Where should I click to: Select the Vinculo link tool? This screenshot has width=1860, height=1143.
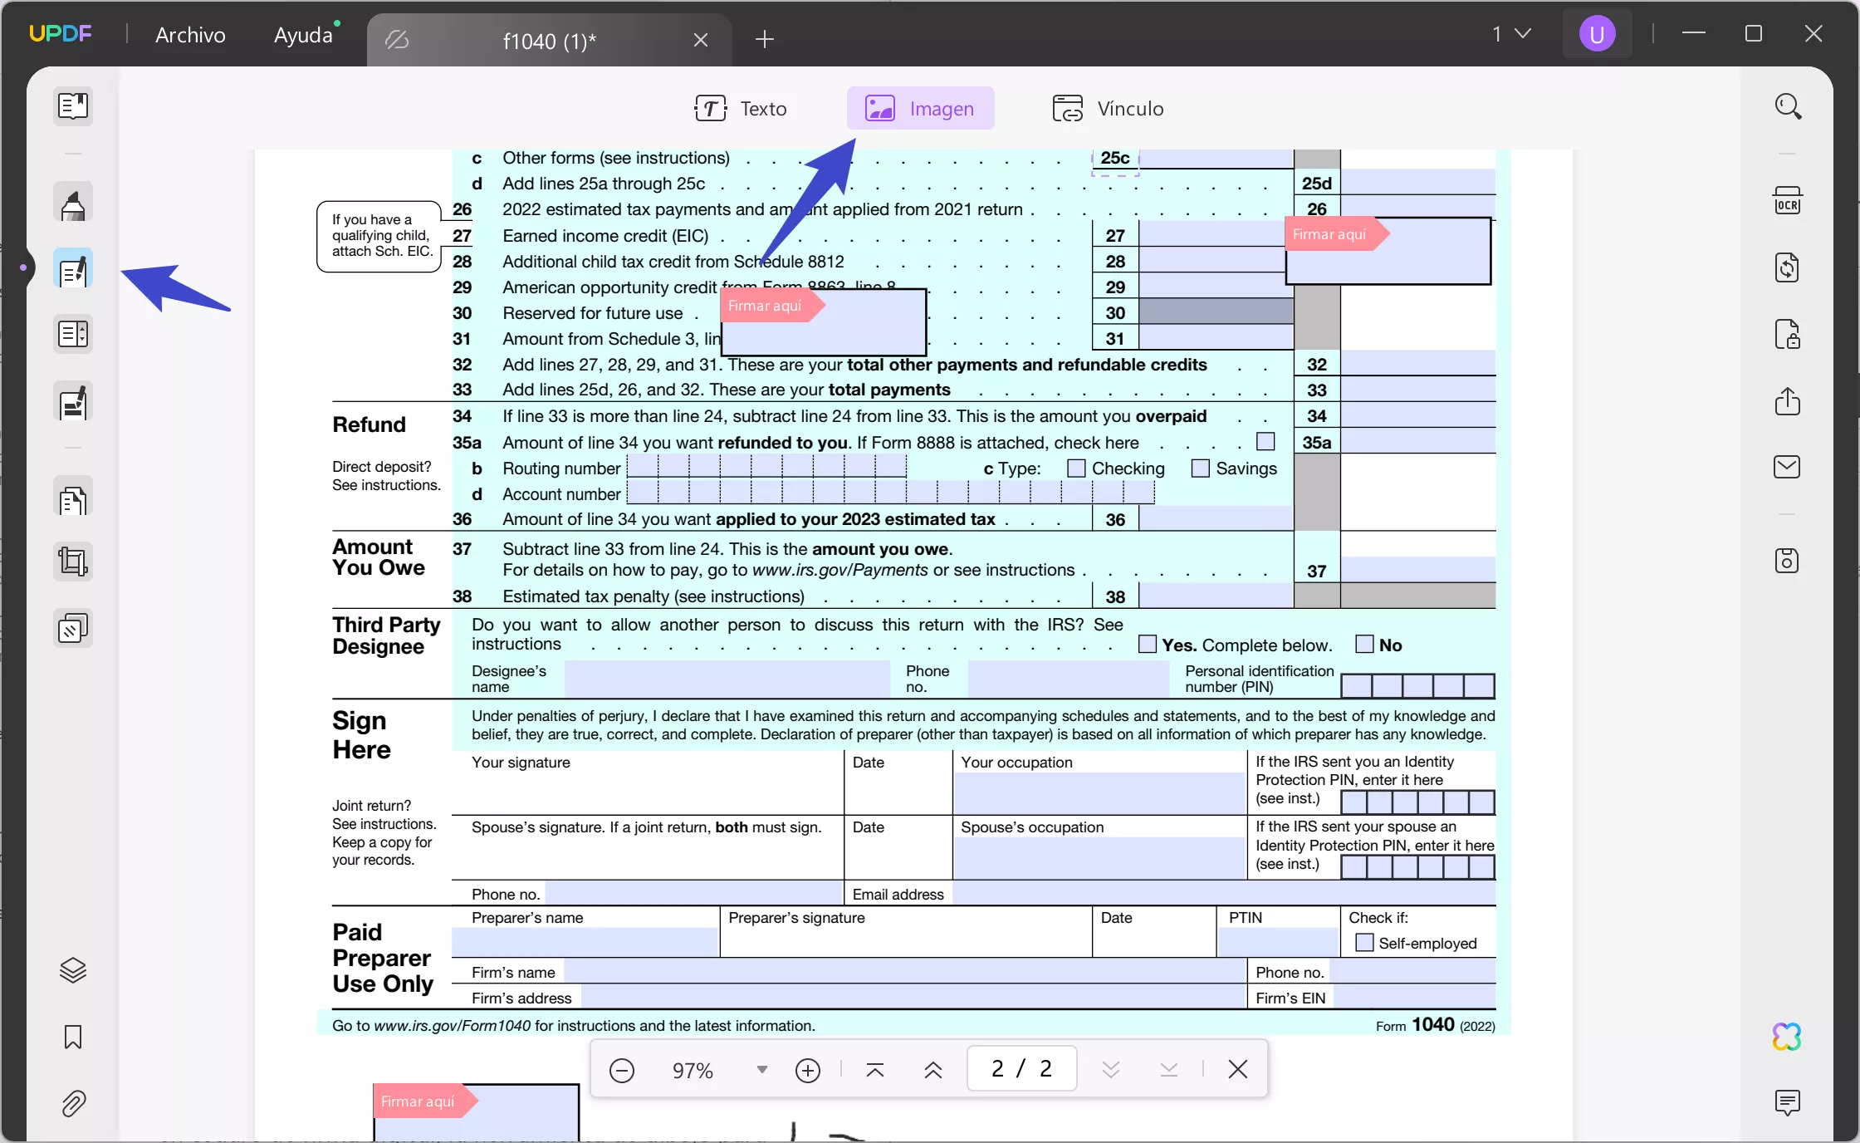tap(1108, 108)
